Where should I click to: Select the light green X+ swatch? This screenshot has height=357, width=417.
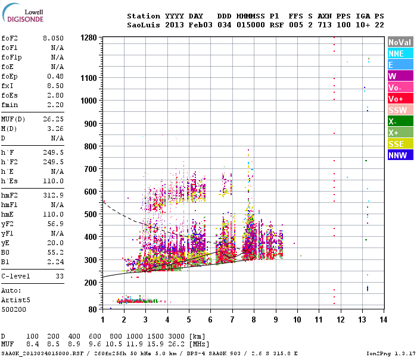(400, 133)
